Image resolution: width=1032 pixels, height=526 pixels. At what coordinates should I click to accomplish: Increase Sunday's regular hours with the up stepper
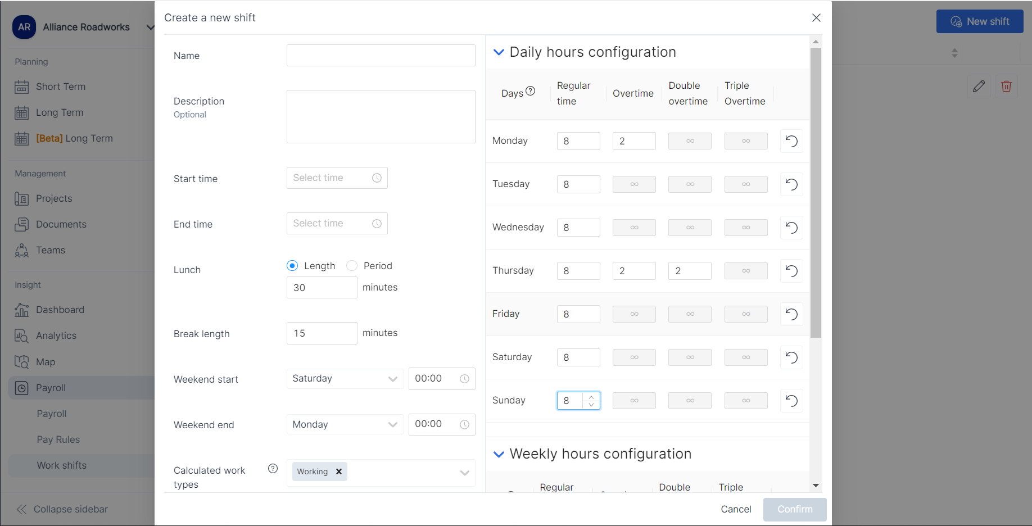591,397
